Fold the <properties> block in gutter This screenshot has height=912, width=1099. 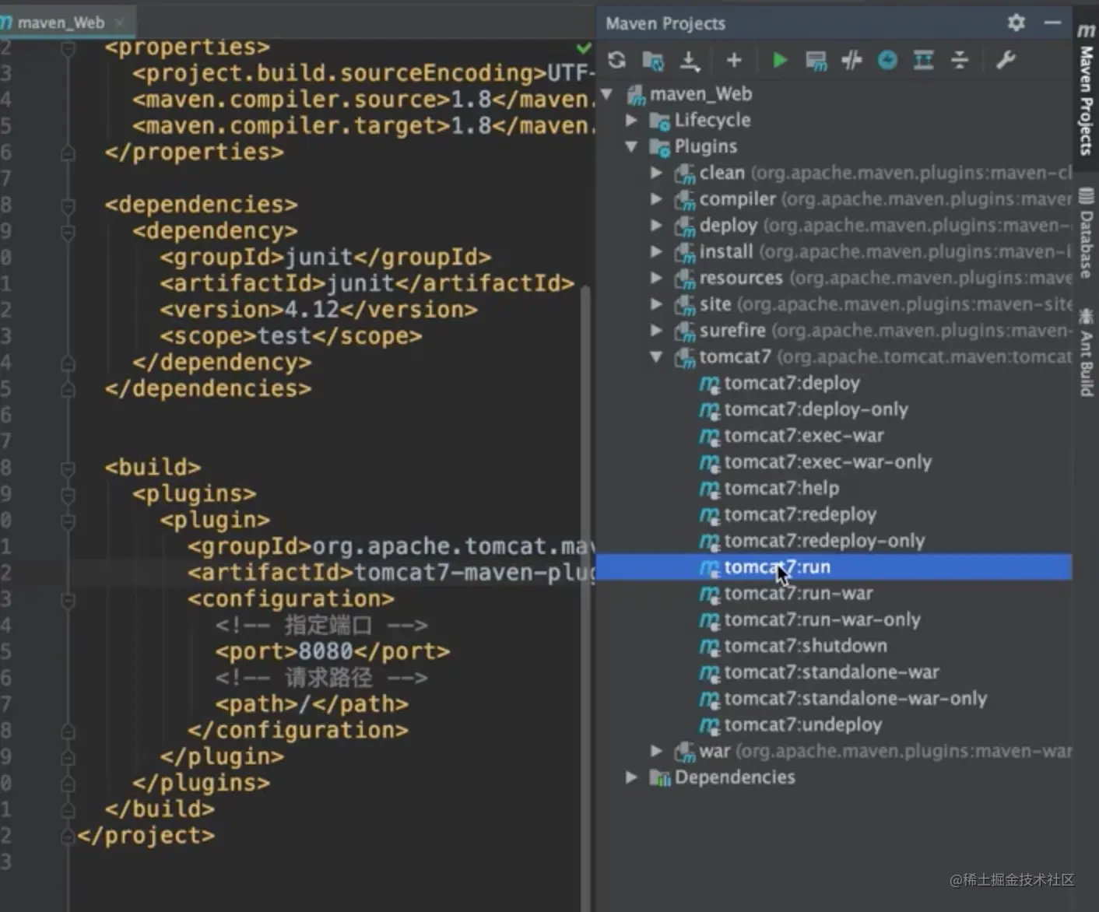(x=68, y=48)
